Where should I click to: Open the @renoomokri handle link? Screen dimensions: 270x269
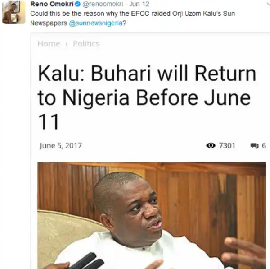pos(103,4)
